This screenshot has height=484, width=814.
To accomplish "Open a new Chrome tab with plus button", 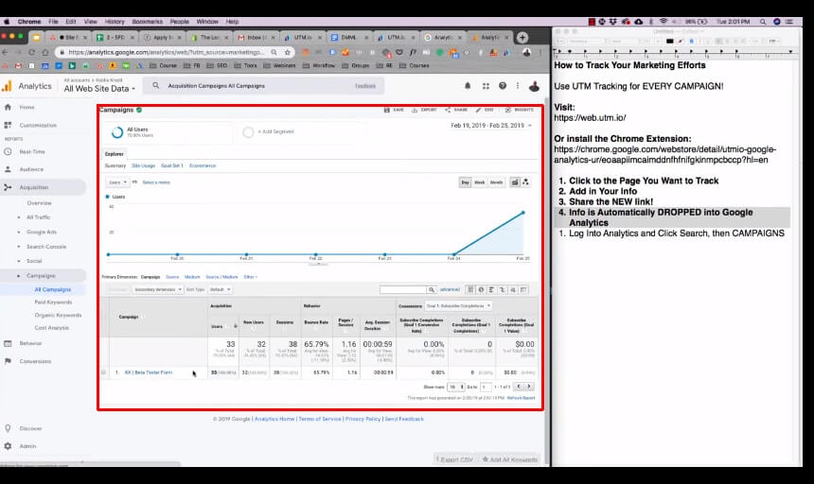I will tap(522, 37).
